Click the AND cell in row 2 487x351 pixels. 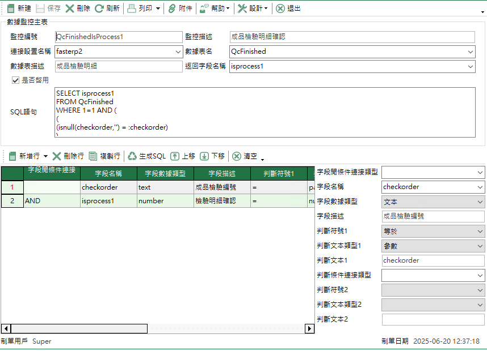52,201
